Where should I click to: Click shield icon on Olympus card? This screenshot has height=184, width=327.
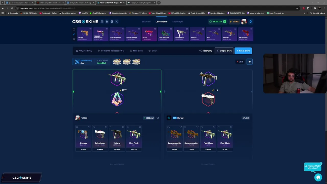pyautogui.click(x=89, y=127)
